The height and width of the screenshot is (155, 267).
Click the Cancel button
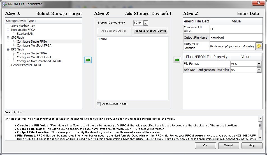pos(229,145)
